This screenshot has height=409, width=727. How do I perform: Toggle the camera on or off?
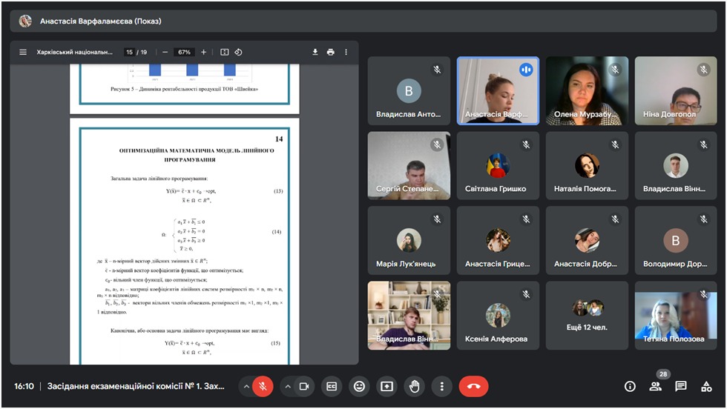(303, 386)
